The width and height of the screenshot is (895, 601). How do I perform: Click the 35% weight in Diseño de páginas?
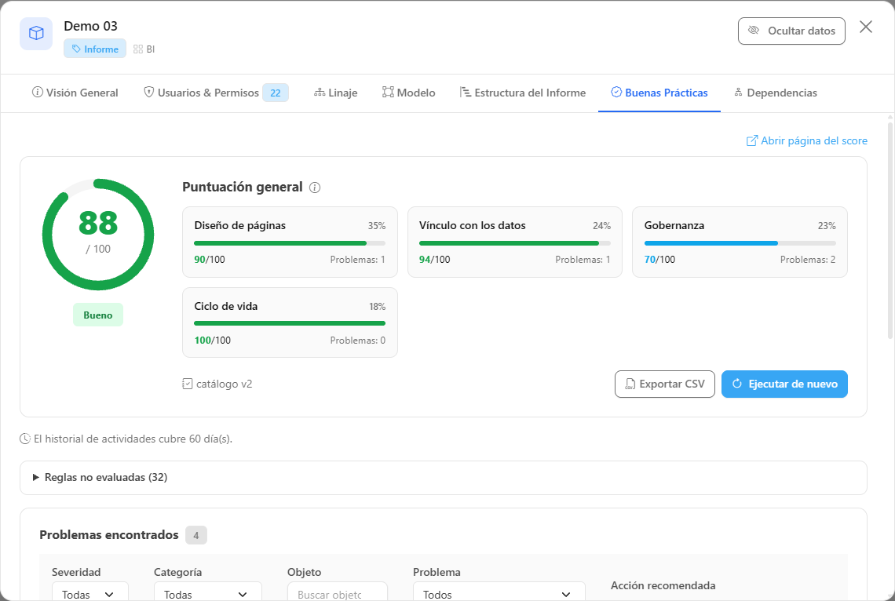pos(377,226)
